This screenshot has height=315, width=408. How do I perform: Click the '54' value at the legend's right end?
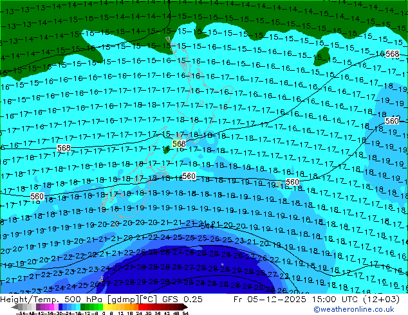(x=185, y=314)
